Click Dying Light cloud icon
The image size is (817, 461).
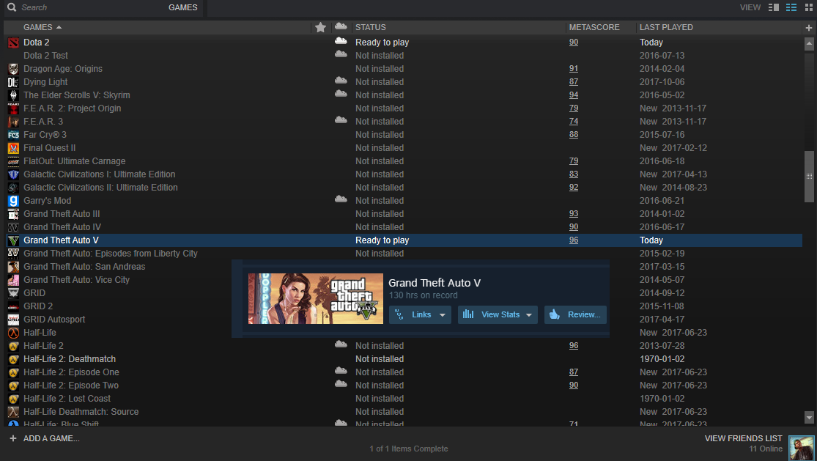tap(341, 80)
